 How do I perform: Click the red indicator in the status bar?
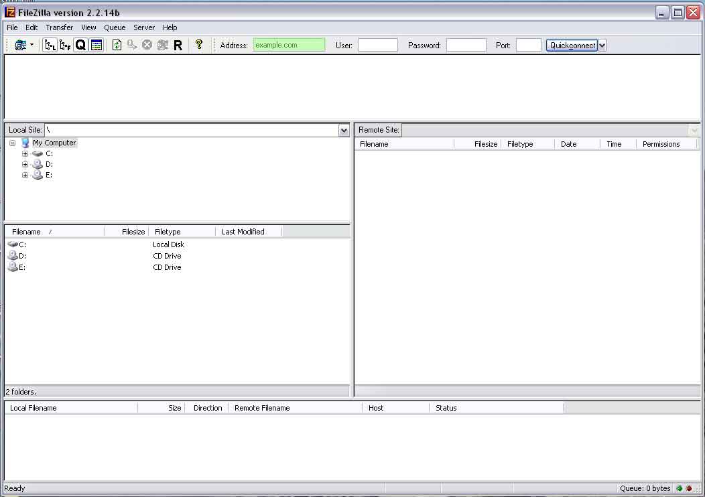coord(689,488)
